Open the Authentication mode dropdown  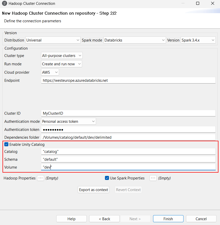point(68,121)
